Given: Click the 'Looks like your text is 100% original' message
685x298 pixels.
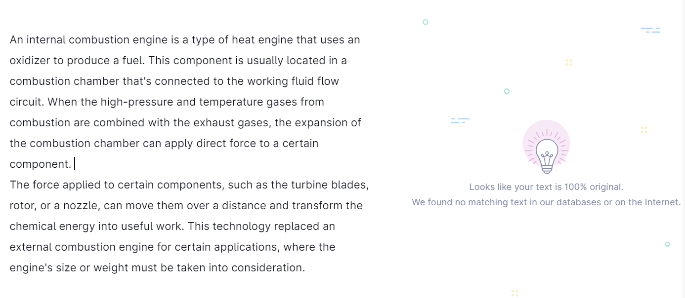Looking at the screenshot, I should click(x=546, y=187).
